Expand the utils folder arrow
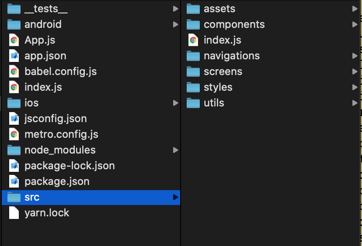This screenshot has height=246, width=362. tap(355, 103)
